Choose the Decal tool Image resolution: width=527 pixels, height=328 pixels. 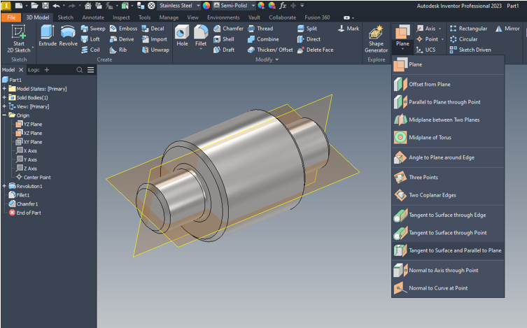[153, 29]
